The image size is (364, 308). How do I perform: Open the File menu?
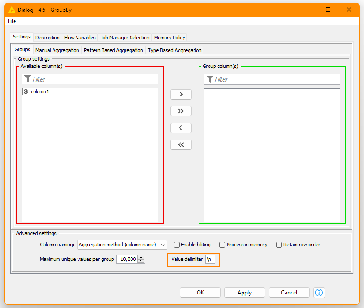coord(12,21)
